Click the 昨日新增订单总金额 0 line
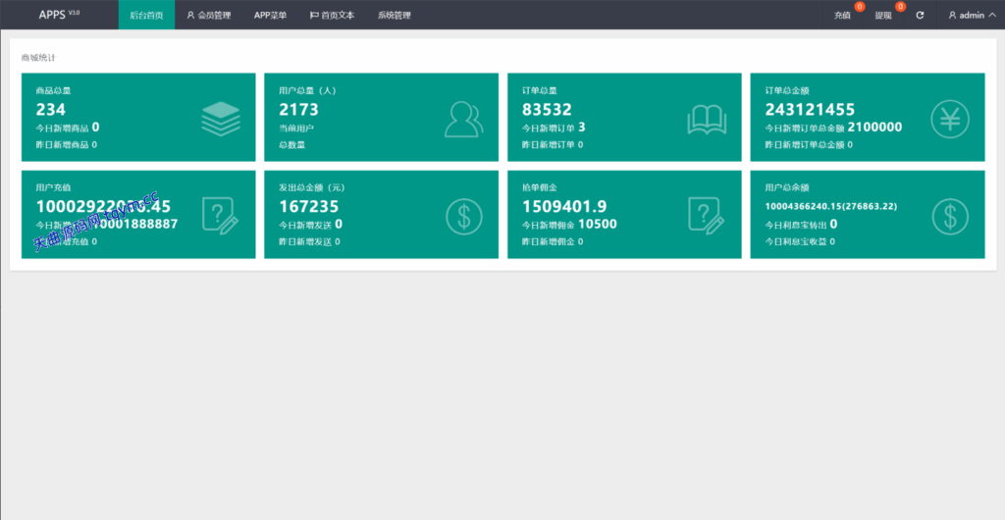Viewport: 1005px width, 520px height. [x=809, y=145]
